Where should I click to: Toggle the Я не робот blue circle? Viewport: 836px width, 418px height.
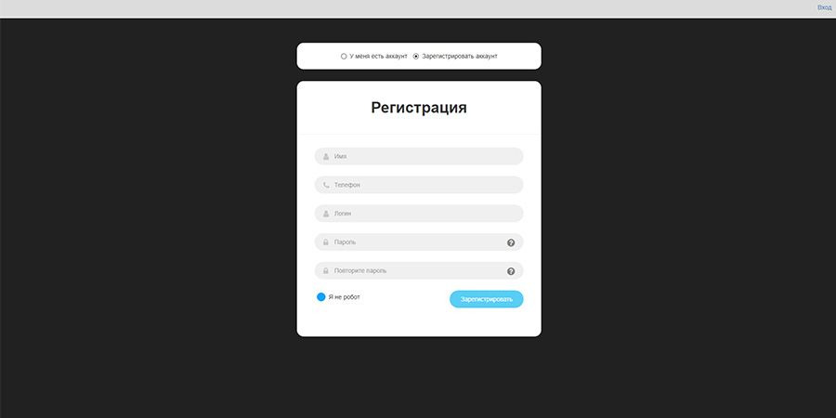point(321,297)
